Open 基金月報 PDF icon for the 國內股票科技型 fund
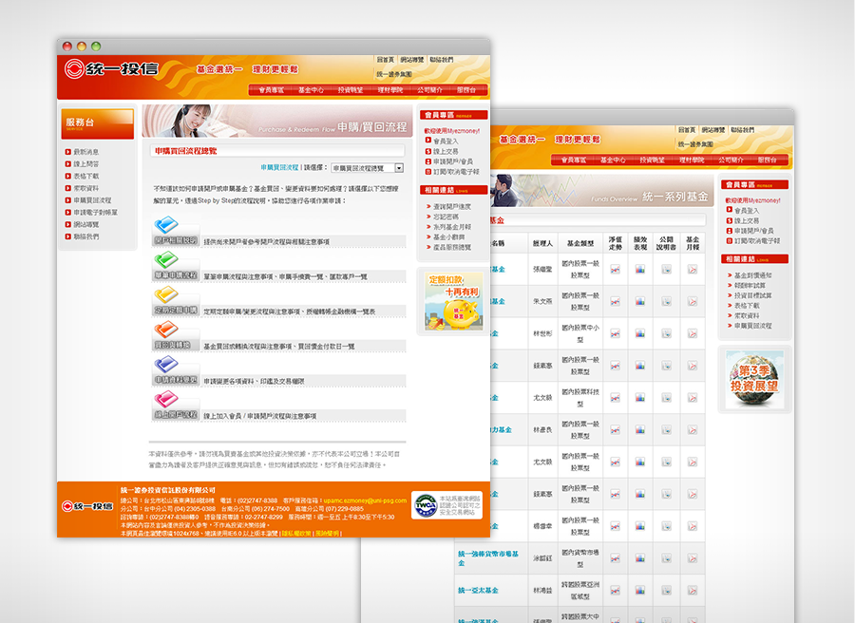The height and width of the screenshot is (623, 855). tap(693, 398)
